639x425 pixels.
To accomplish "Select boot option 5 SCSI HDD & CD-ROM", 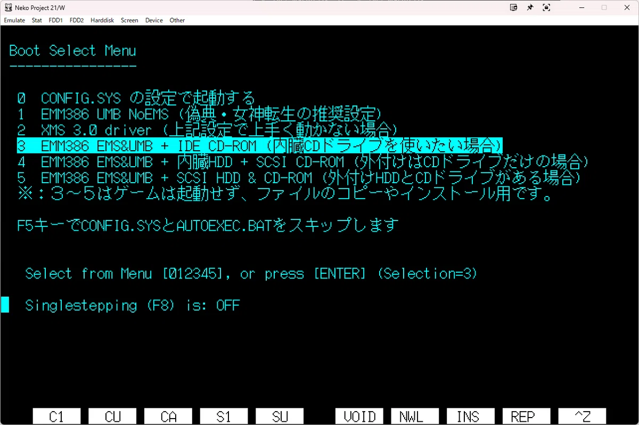I will 298,177.
